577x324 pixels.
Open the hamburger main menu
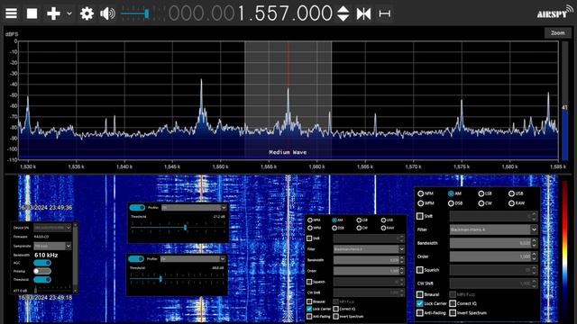[11, 13]
